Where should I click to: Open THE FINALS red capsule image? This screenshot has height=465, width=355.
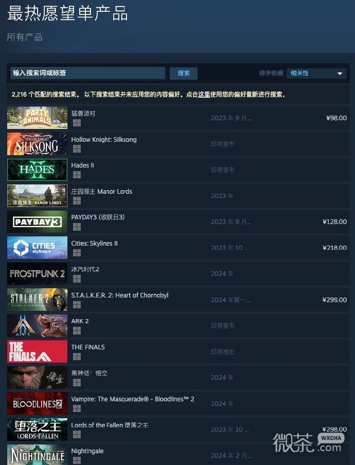(x=37, y=351)
